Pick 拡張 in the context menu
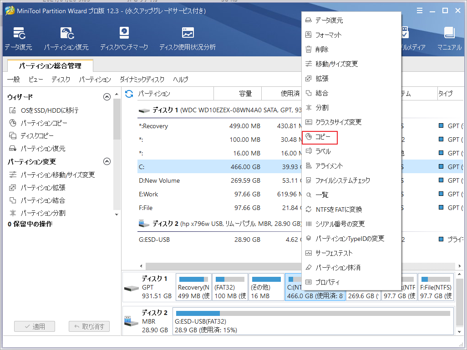This screenshot has height=350, width=467. [351, 79]
